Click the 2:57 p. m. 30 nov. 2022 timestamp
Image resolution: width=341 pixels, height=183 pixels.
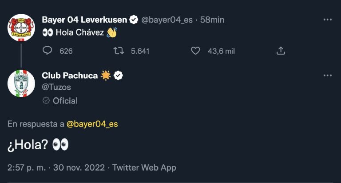[56, 167]
